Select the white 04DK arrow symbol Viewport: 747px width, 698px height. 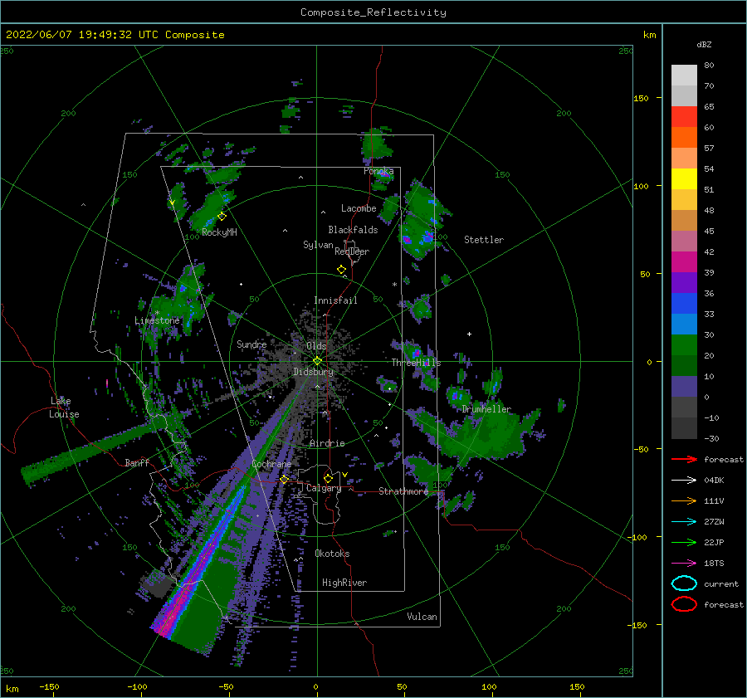[x=684, y=481]
